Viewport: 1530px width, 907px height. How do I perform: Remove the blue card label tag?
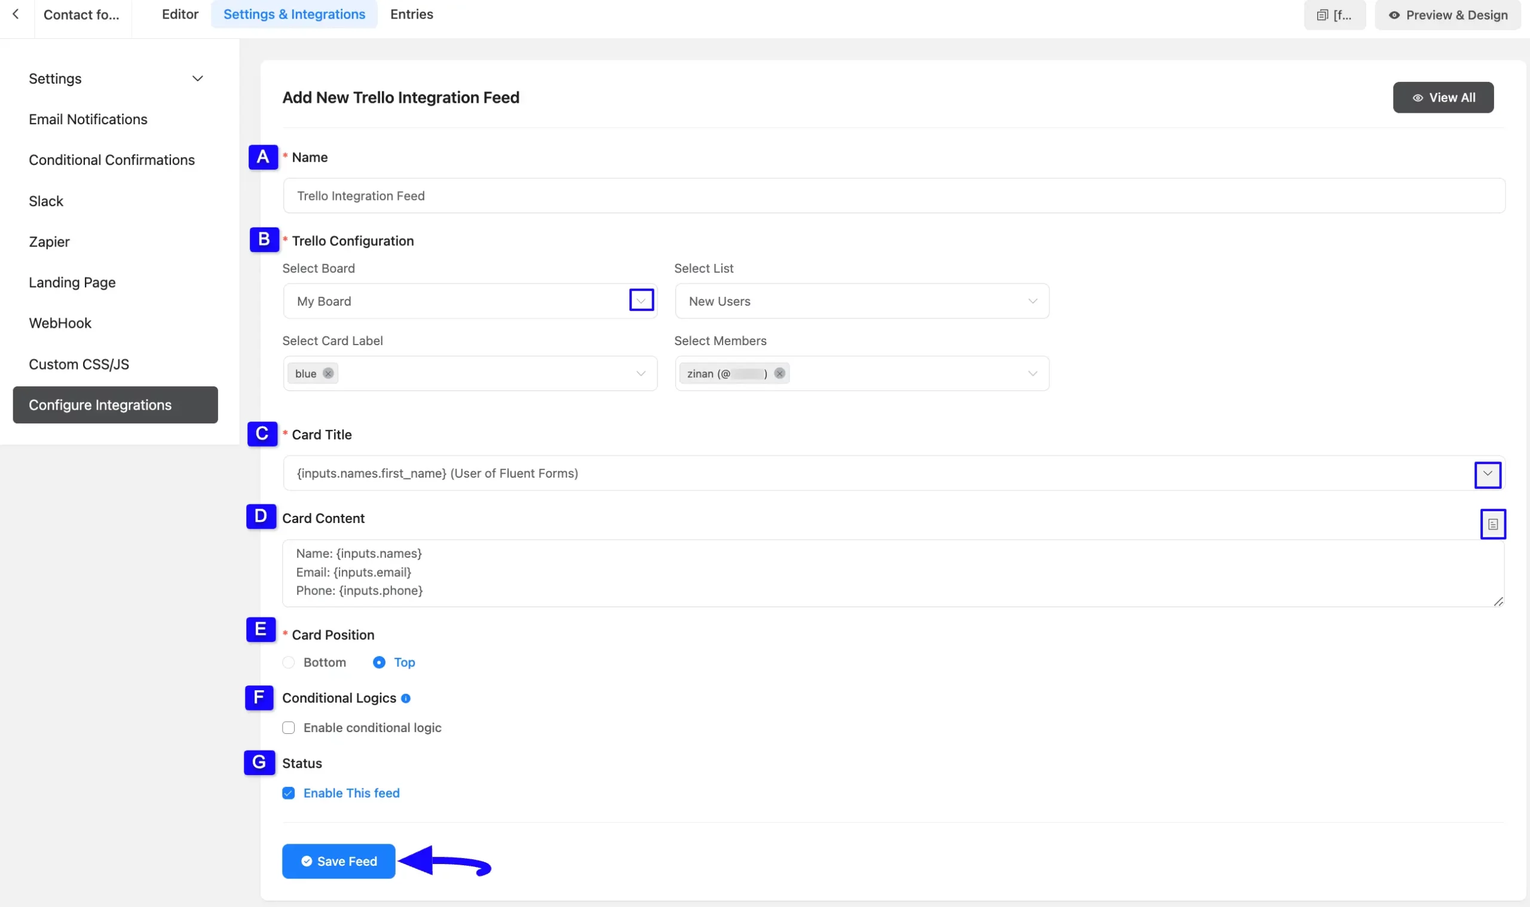tap(329, 373)
